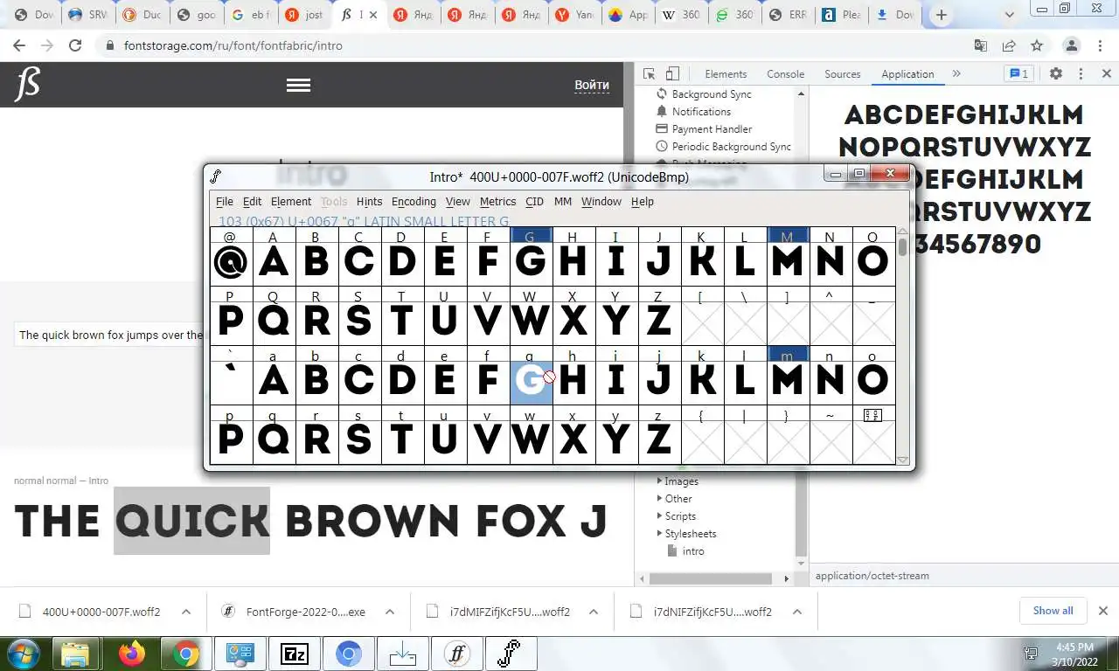Open the hamburger menu on FontStorage page

coord(298,85)
